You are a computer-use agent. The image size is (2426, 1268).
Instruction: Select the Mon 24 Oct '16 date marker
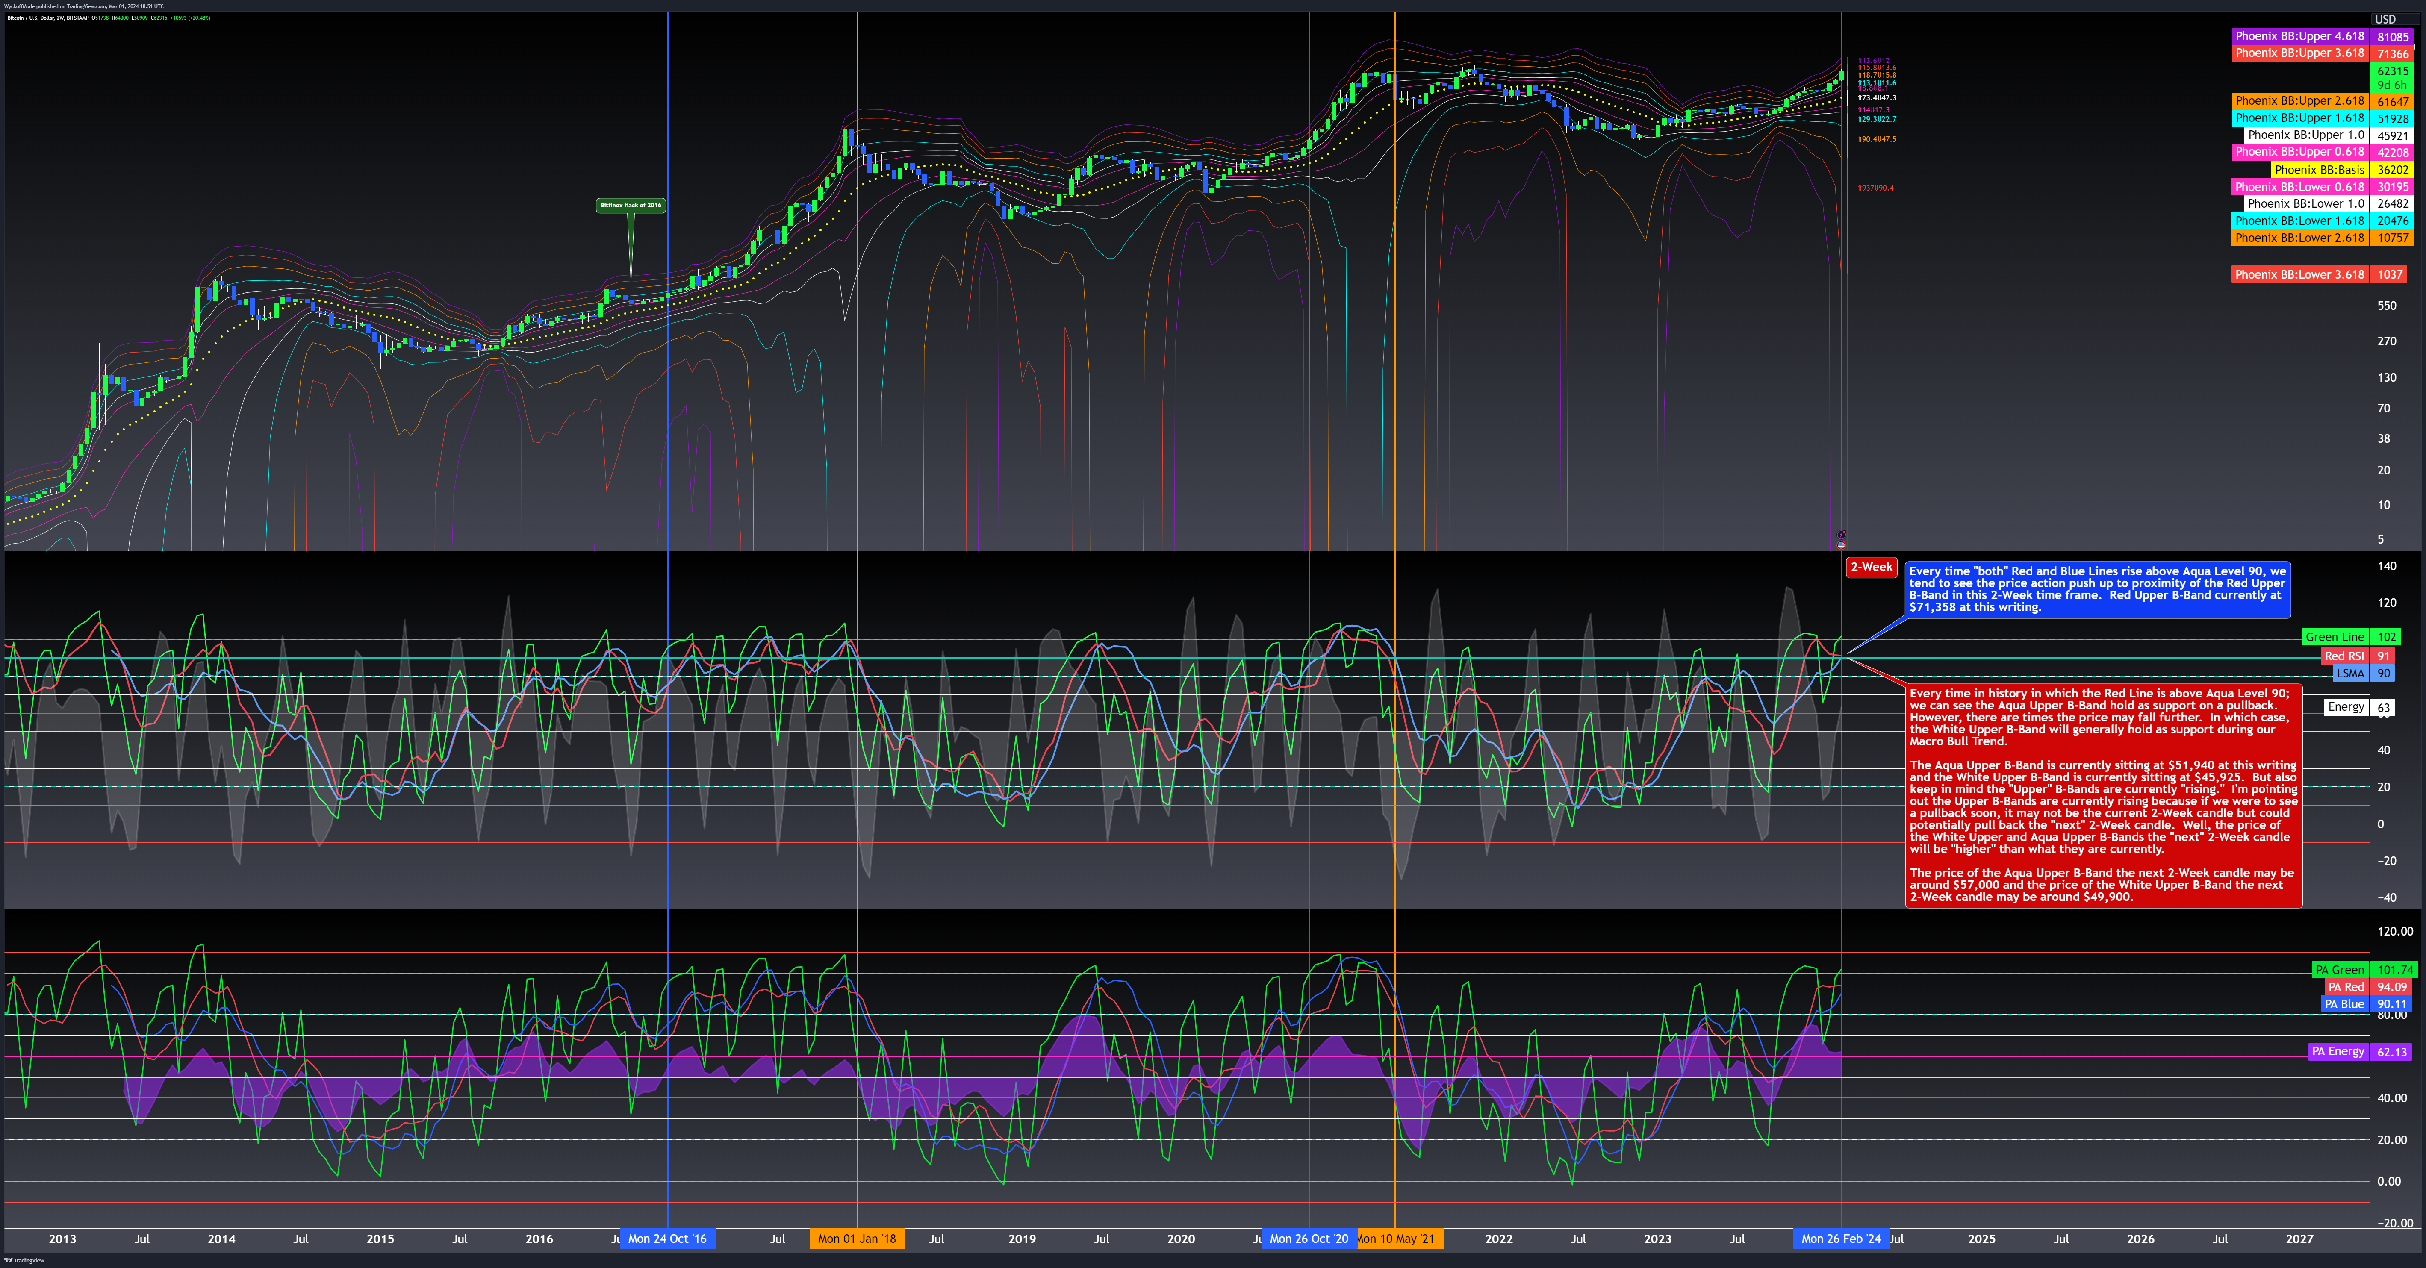coord(668,1239)
